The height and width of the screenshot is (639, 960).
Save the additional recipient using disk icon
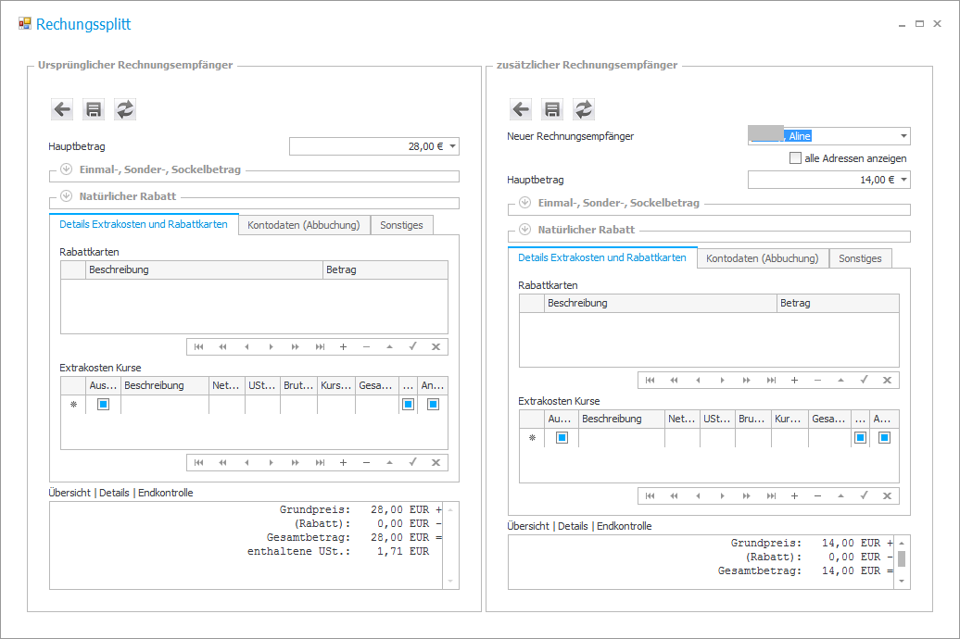tap(552, 109)
